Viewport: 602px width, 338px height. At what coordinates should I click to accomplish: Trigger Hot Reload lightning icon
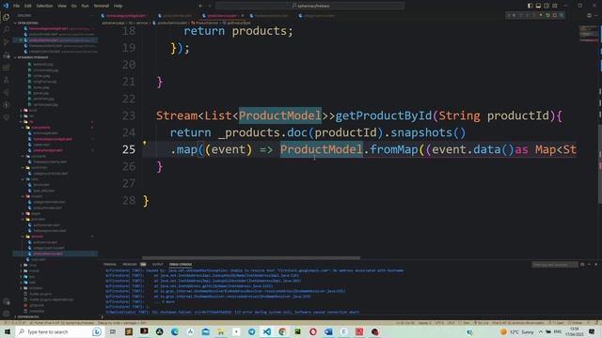(x=541, y=15)
